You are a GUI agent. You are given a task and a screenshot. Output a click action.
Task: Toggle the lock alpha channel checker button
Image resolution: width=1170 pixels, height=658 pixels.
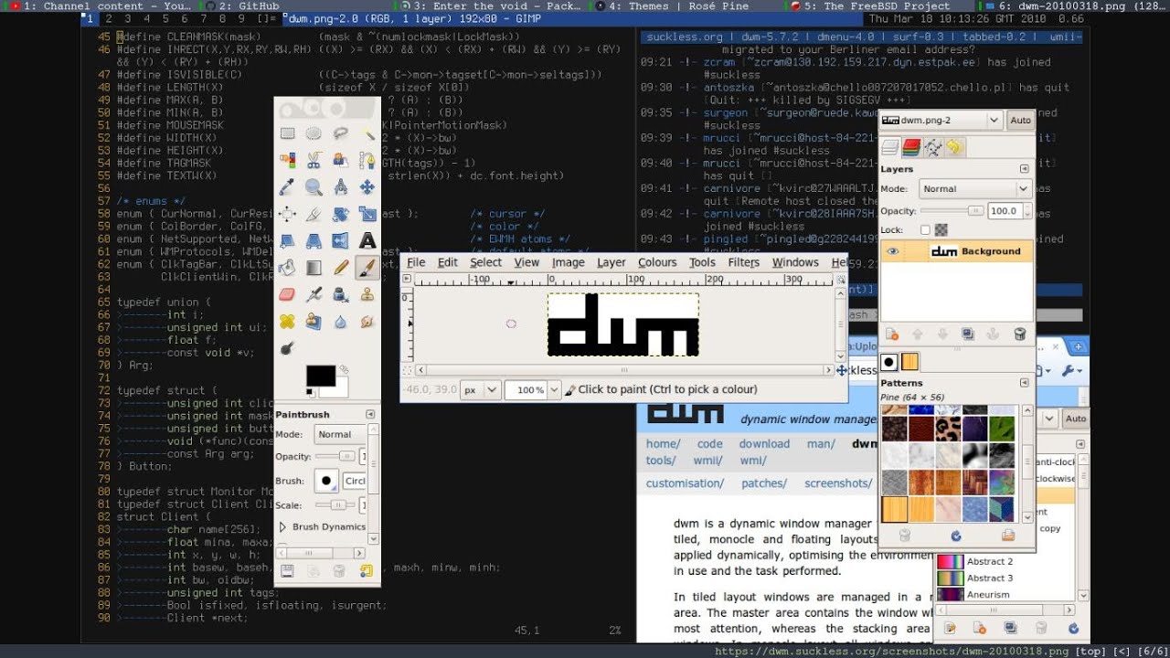pyautogui.click(x=941, y=230)
